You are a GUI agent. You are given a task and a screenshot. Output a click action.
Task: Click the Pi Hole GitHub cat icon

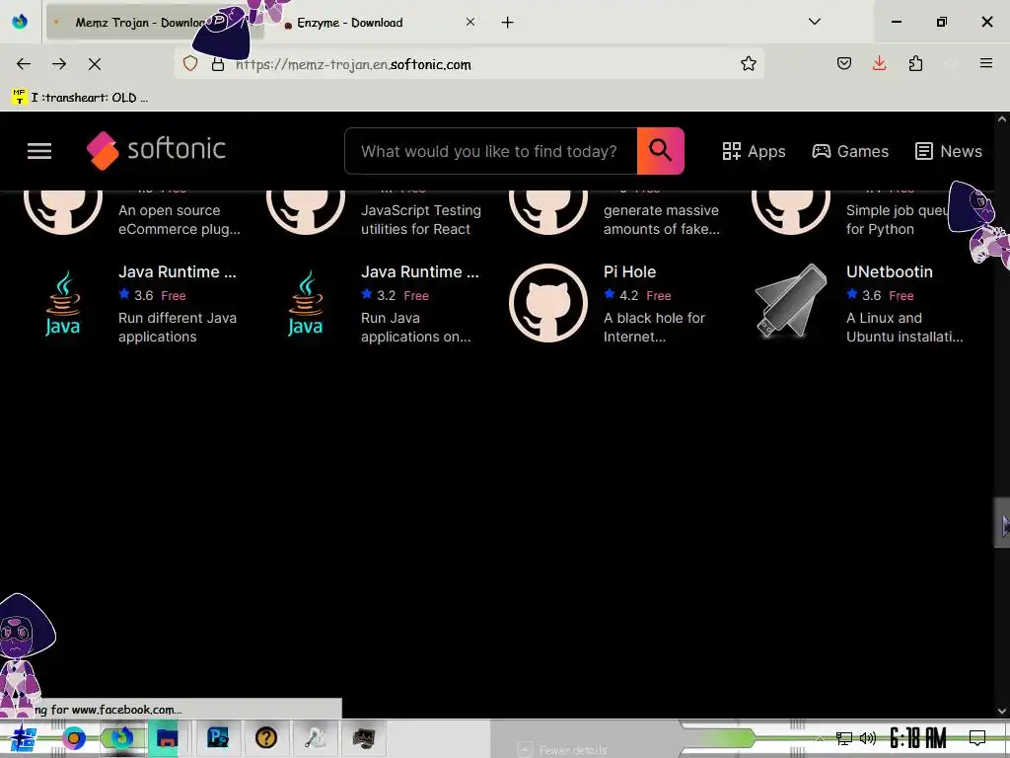548,303
